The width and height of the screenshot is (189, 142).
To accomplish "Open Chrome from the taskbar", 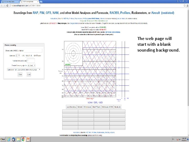I will click(x=23, y=139).
